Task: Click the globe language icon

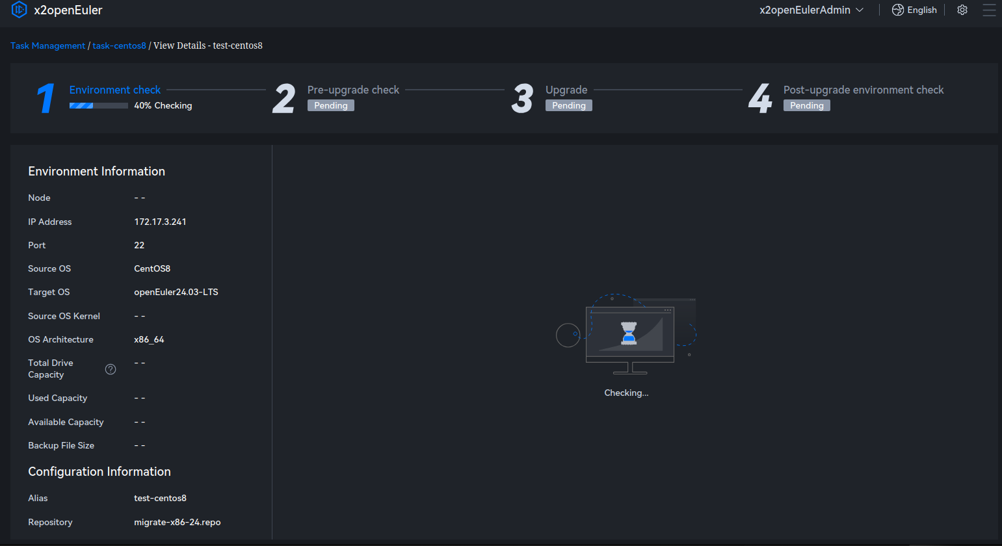Action: (x=897, y=10)
